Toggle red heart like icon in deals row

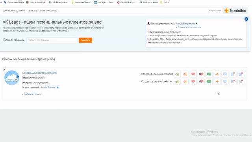193,82
